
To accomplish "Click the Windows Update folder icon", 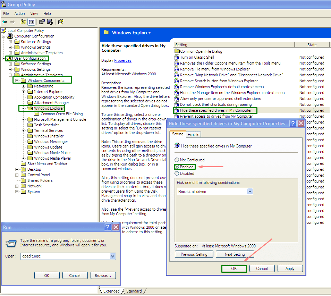I will coord(30,147).
